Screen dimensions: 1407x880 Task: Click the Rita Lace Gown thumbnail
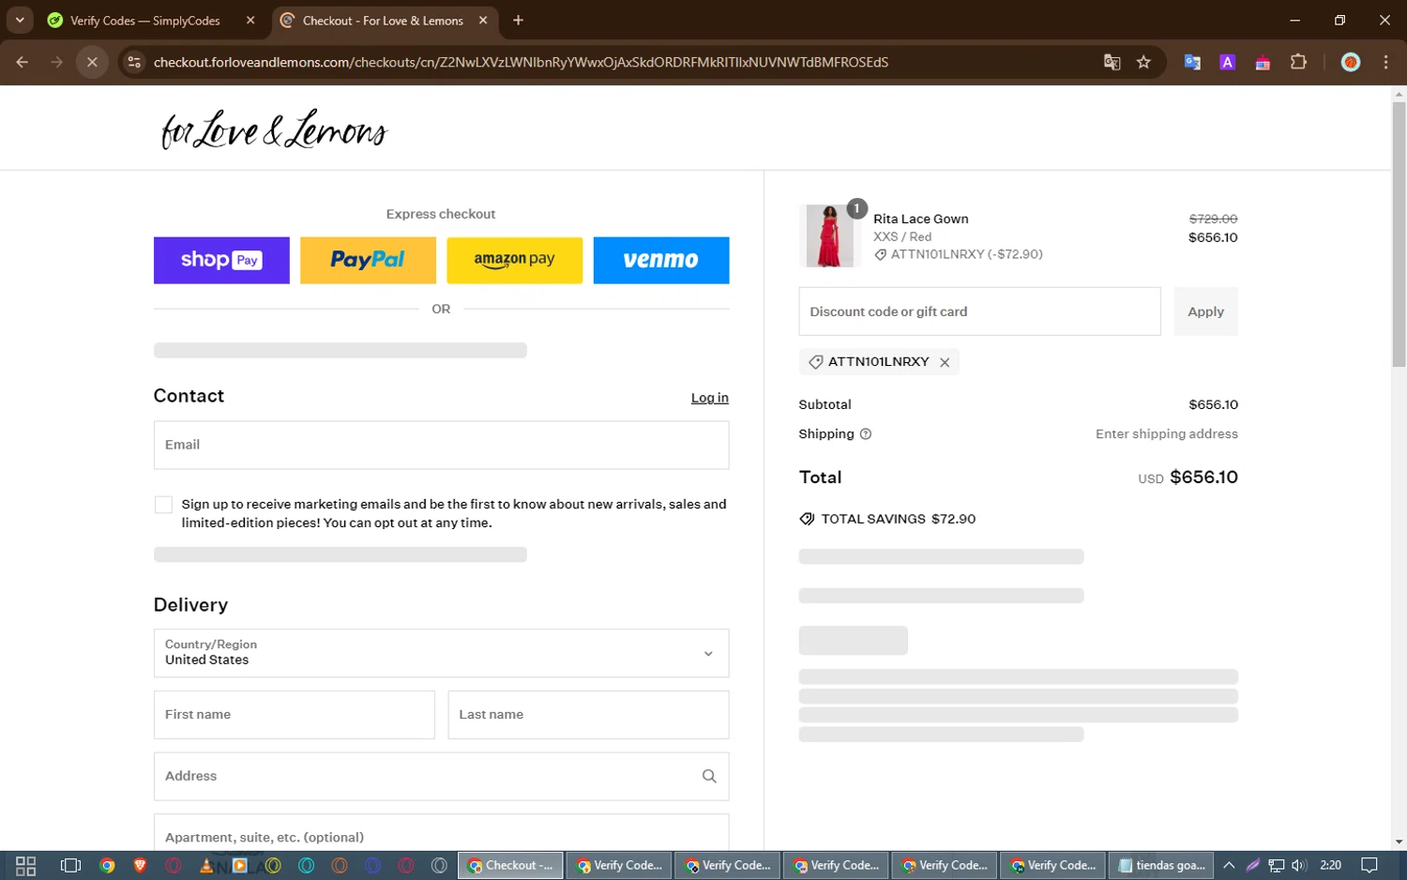click(829, 236)
